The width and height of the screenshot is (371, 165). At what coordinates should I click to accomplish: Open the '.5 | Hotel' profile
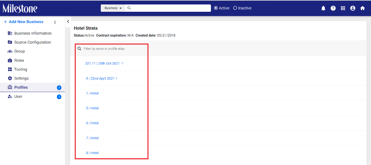pyautogui.click(x=92, y=108)
